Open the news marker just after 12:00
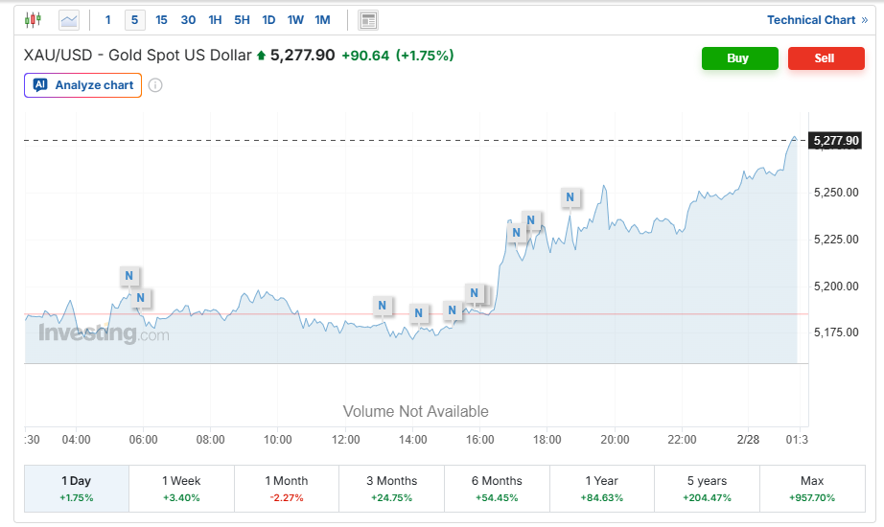884x527 pixels. click(x=382, y=306)
